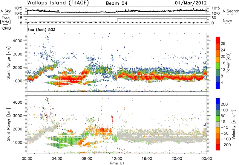239x165 pixels.
Task: Click the '3000' tick on the power panel
Action: pos(18,54)
